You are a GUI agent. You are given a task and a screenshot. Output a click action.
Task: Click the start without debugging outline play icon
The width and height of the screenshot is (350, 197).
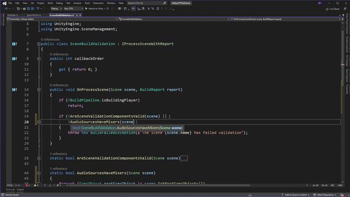click(x=108, y=9)
